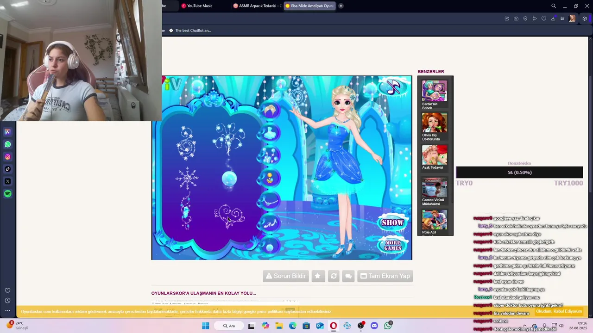Open Instagram in the Opera sidebar
The height and width of the screenshot is (333, 593).
(x=7, y=157)
